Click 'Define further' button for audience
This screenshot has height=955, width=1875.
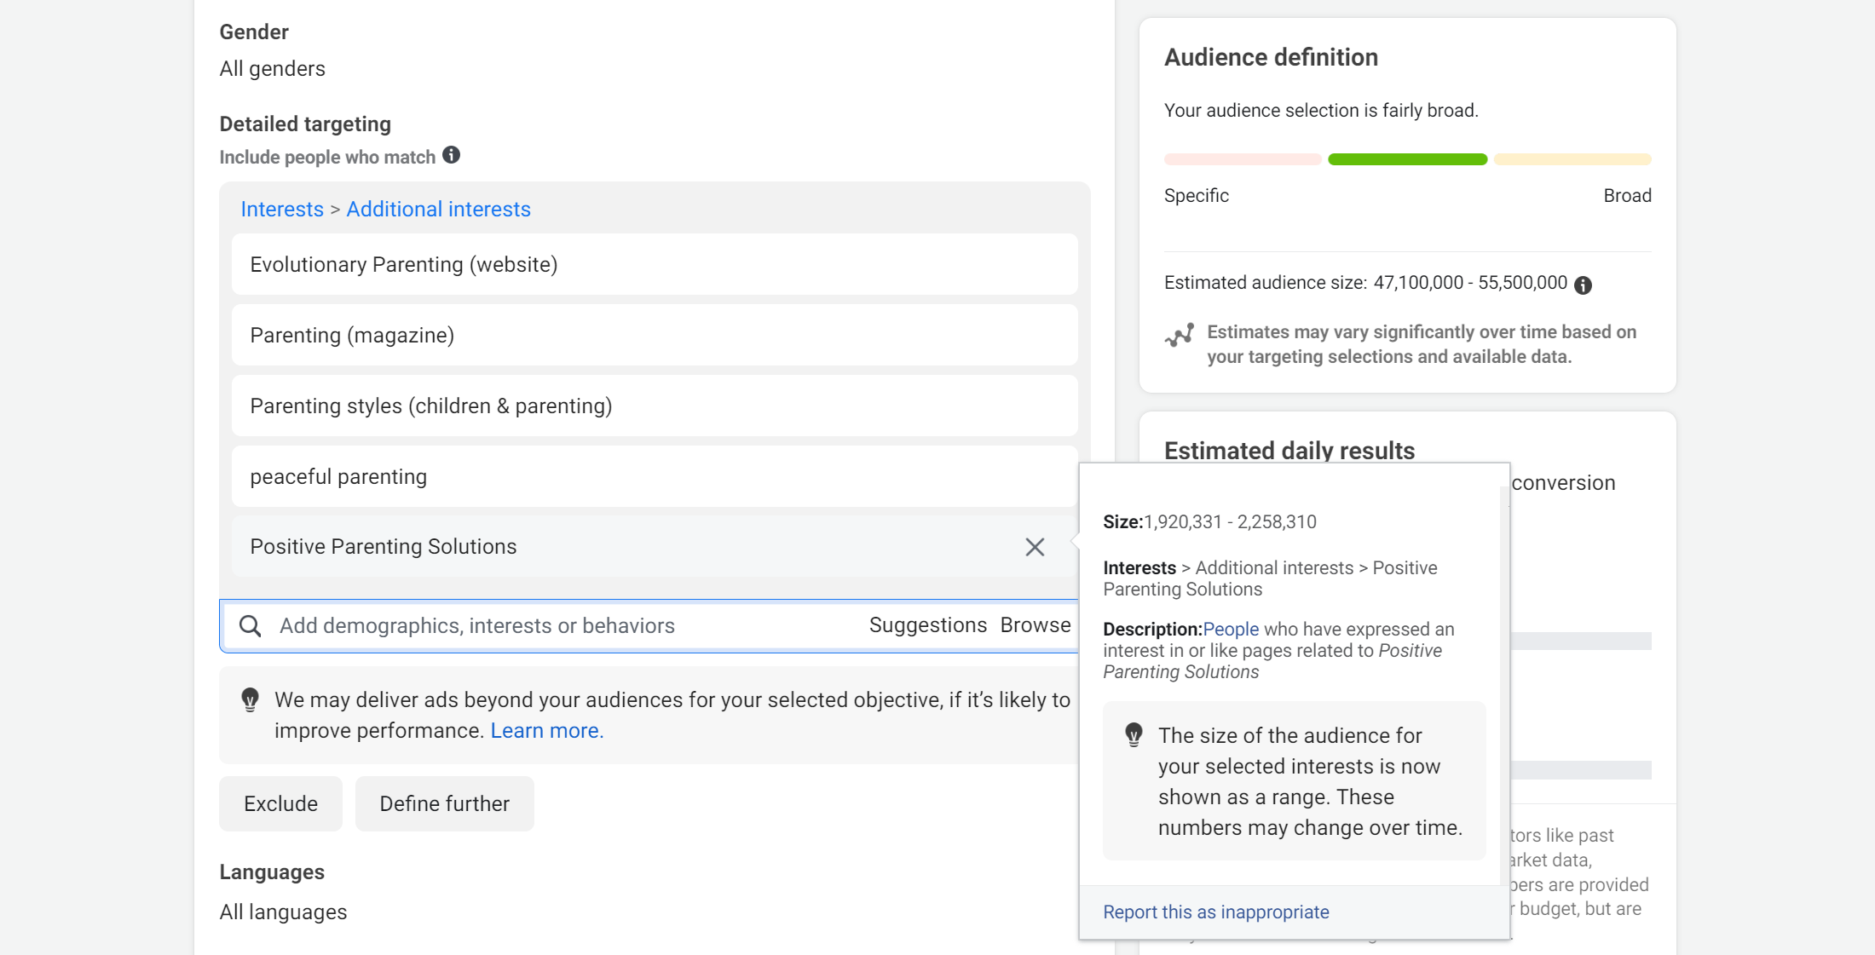click(x=443, y=803)
